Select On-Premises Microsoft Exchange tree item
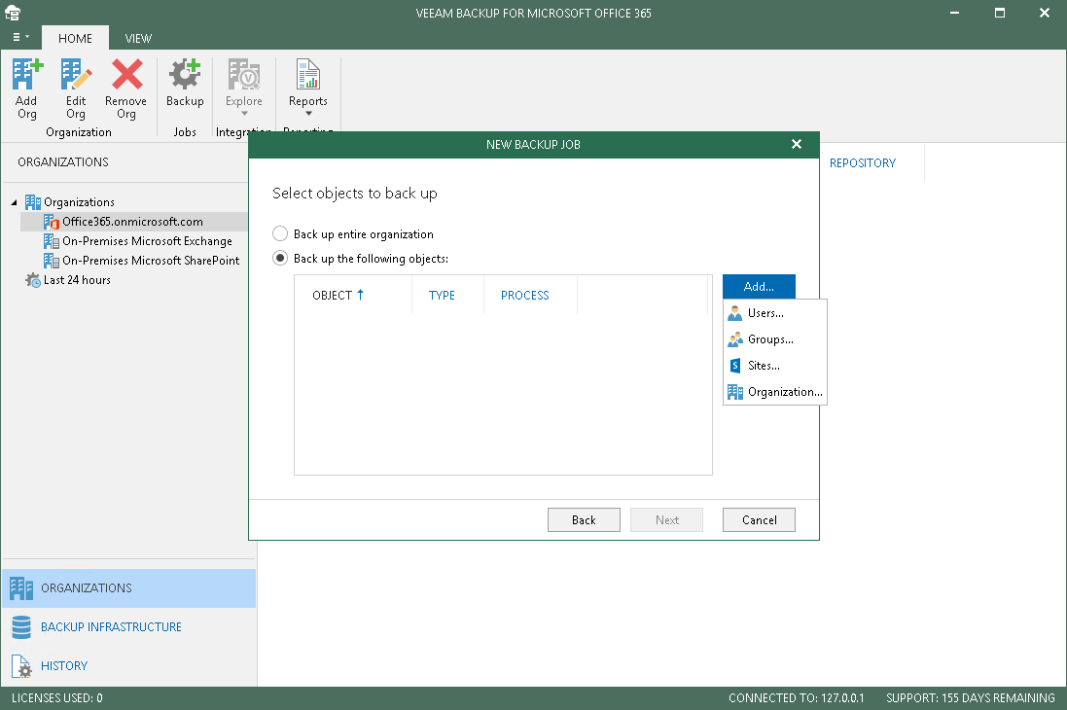Image resolution: width=1067 pixels, height=710 pixels. pos(147,241)
